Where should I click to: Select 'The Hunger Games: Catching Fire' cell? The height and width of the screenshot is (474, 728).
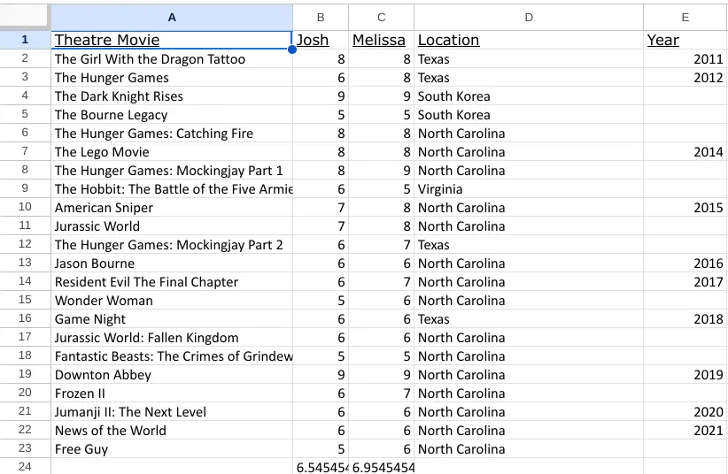point(172,134)
